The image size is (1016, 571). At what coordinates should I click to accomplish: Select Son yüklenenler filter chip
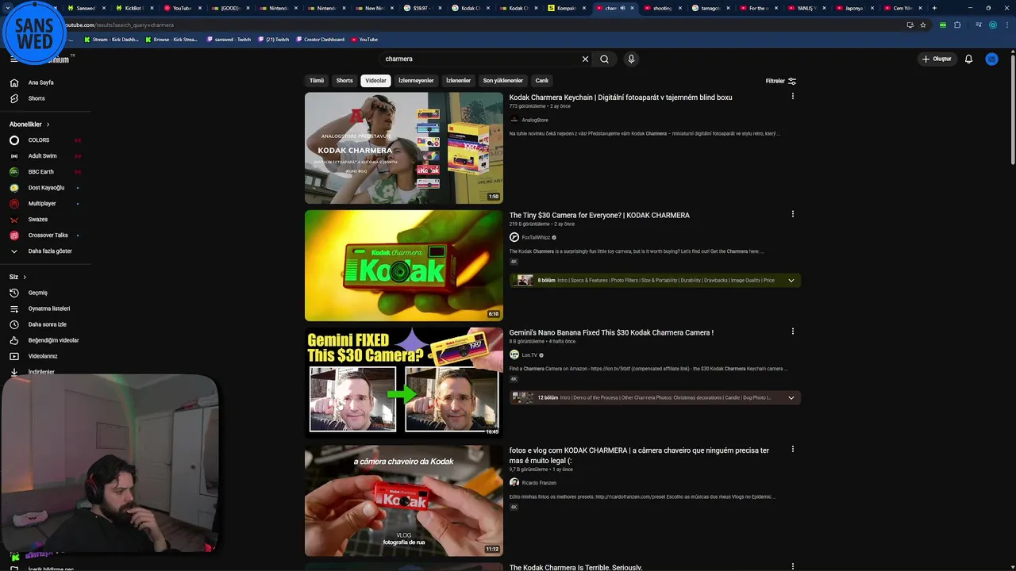click(503, 81)
